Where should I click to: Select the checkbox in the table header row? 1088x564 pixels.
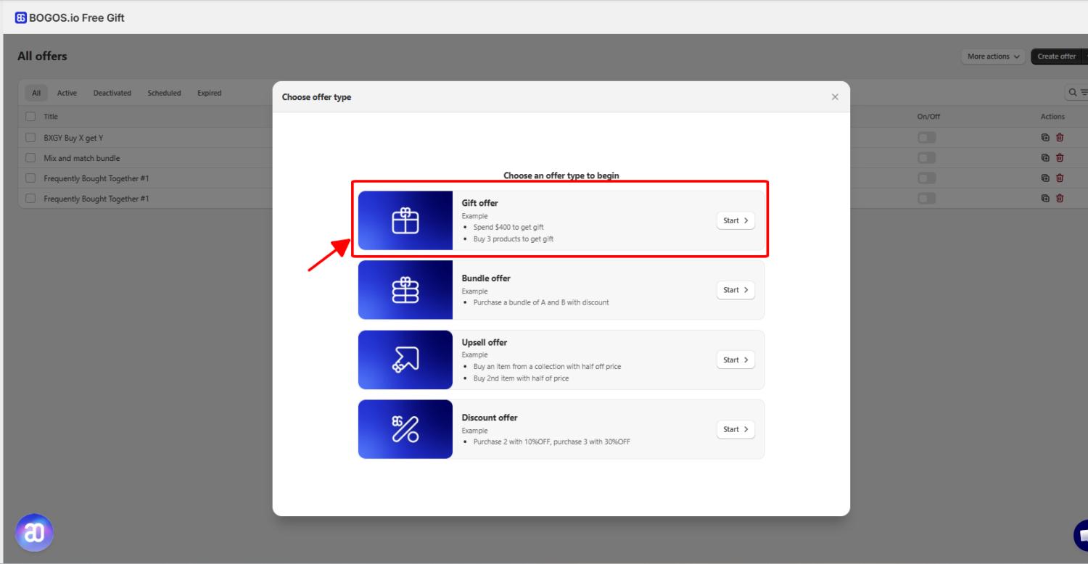click(x=30, y=116)
